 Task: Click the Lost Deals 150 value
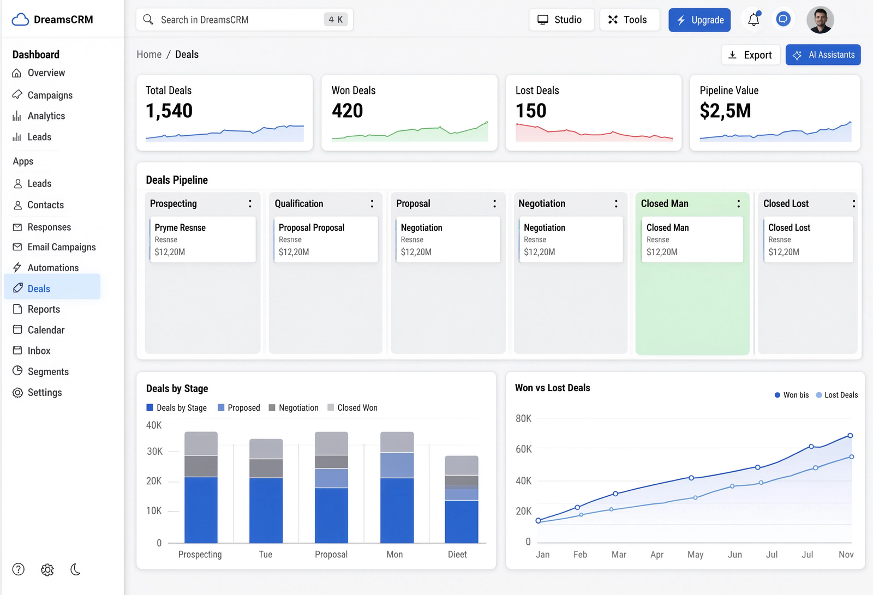[531, 111]
